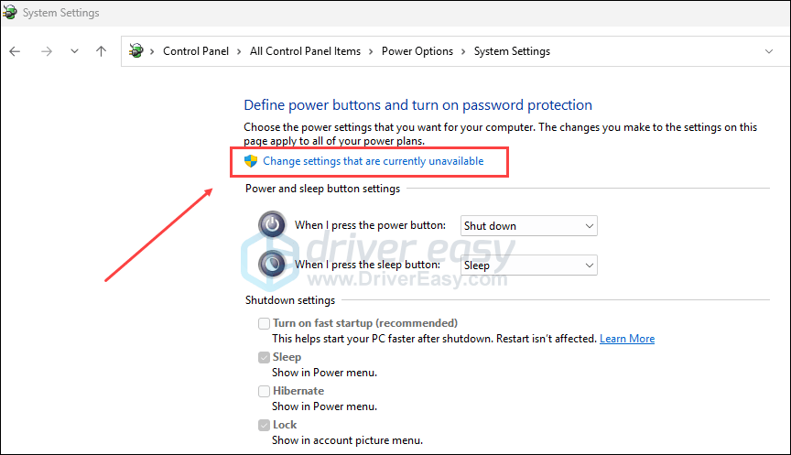
Task: Open the power button action dropdown
Action: click(x=528, y=225)
